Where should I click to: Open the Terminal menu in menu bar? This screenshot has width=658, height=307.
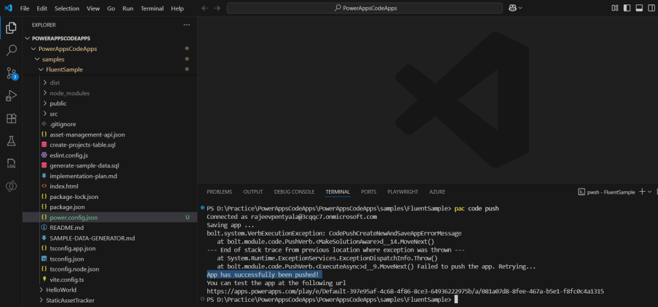(152, 8)
